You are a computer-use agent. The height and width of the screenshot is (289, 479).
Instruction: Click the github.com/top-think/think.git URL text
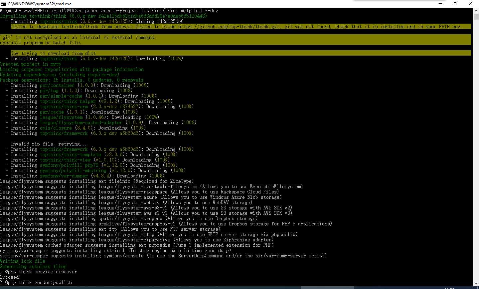229,27
